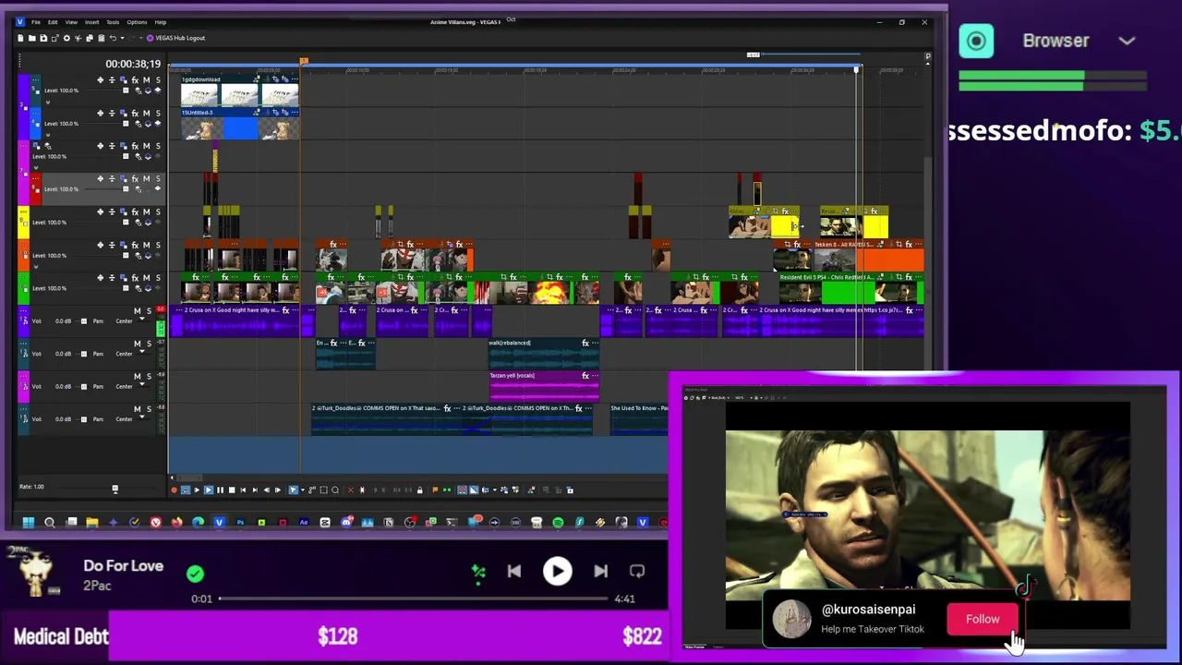Toggle repeat in music player

point(637,572)
